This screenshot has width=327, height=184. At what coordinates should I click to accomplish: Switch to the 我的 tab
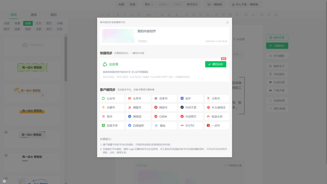53,15
